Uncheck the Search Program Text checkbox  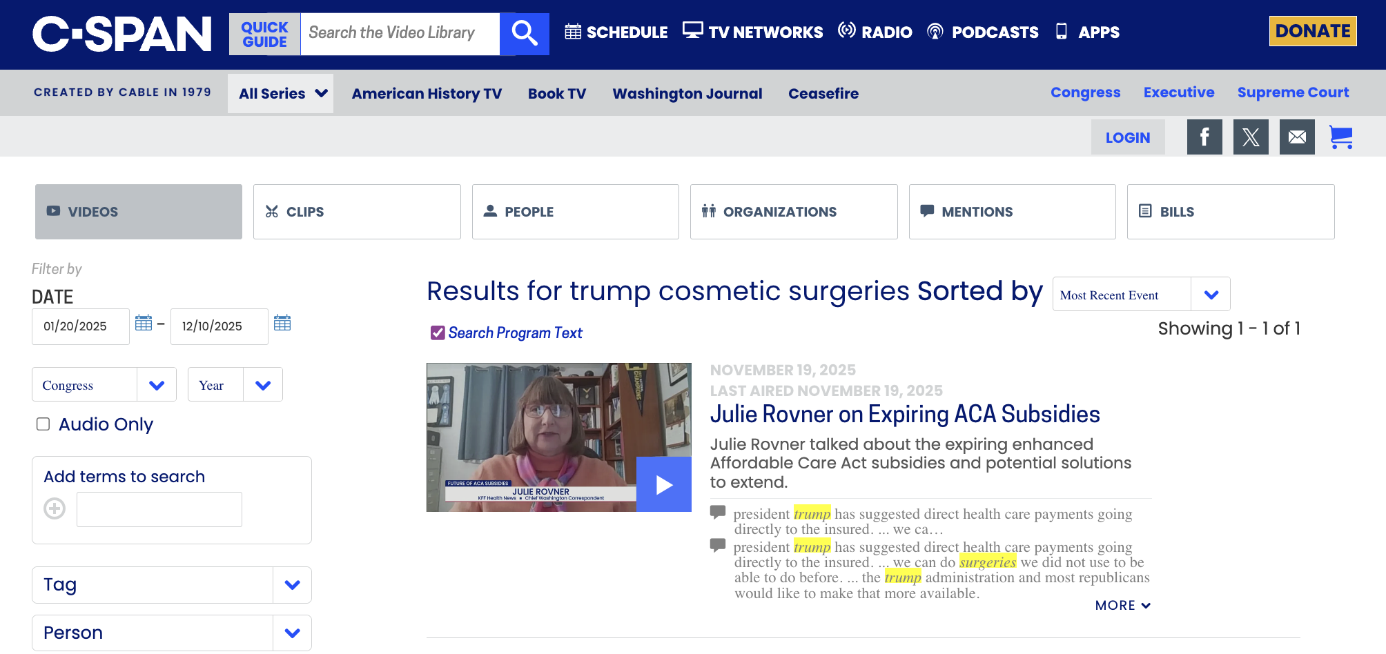pyautogui.click(x=438, y=333)
